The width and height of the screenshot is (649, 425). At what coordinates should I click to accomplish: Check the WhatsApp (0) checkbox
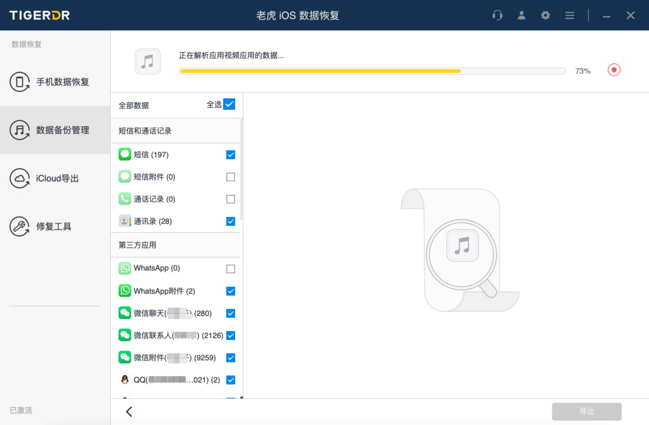[x=231, y=269]
